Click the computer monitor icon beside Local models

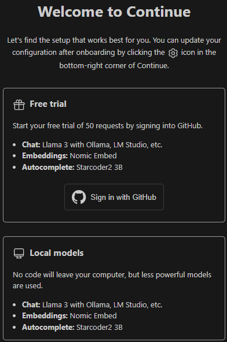coord(19,254)
